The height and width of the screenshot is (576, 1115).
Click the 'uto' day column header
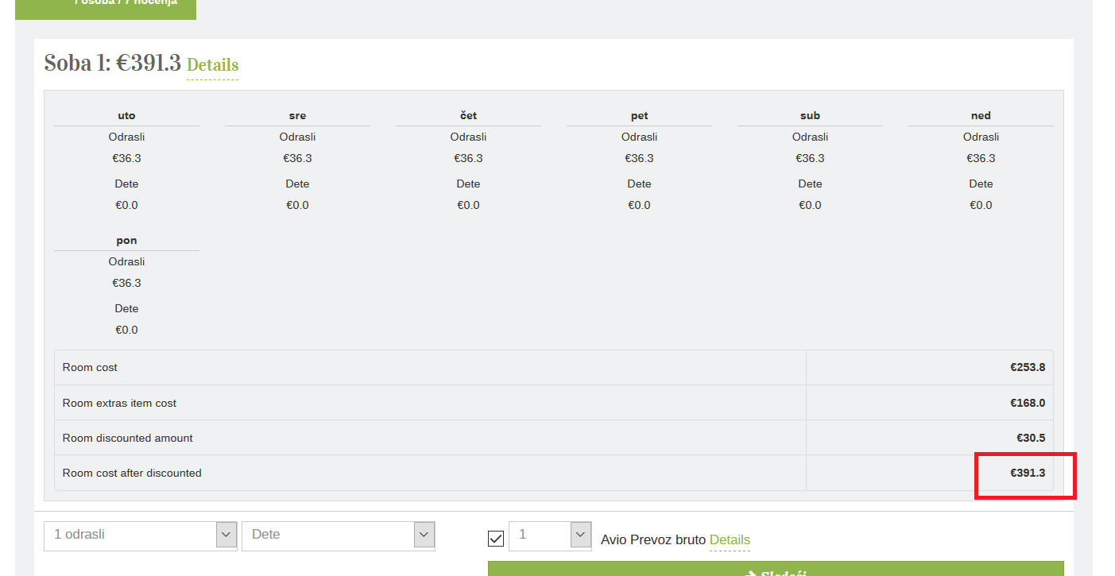126,116
